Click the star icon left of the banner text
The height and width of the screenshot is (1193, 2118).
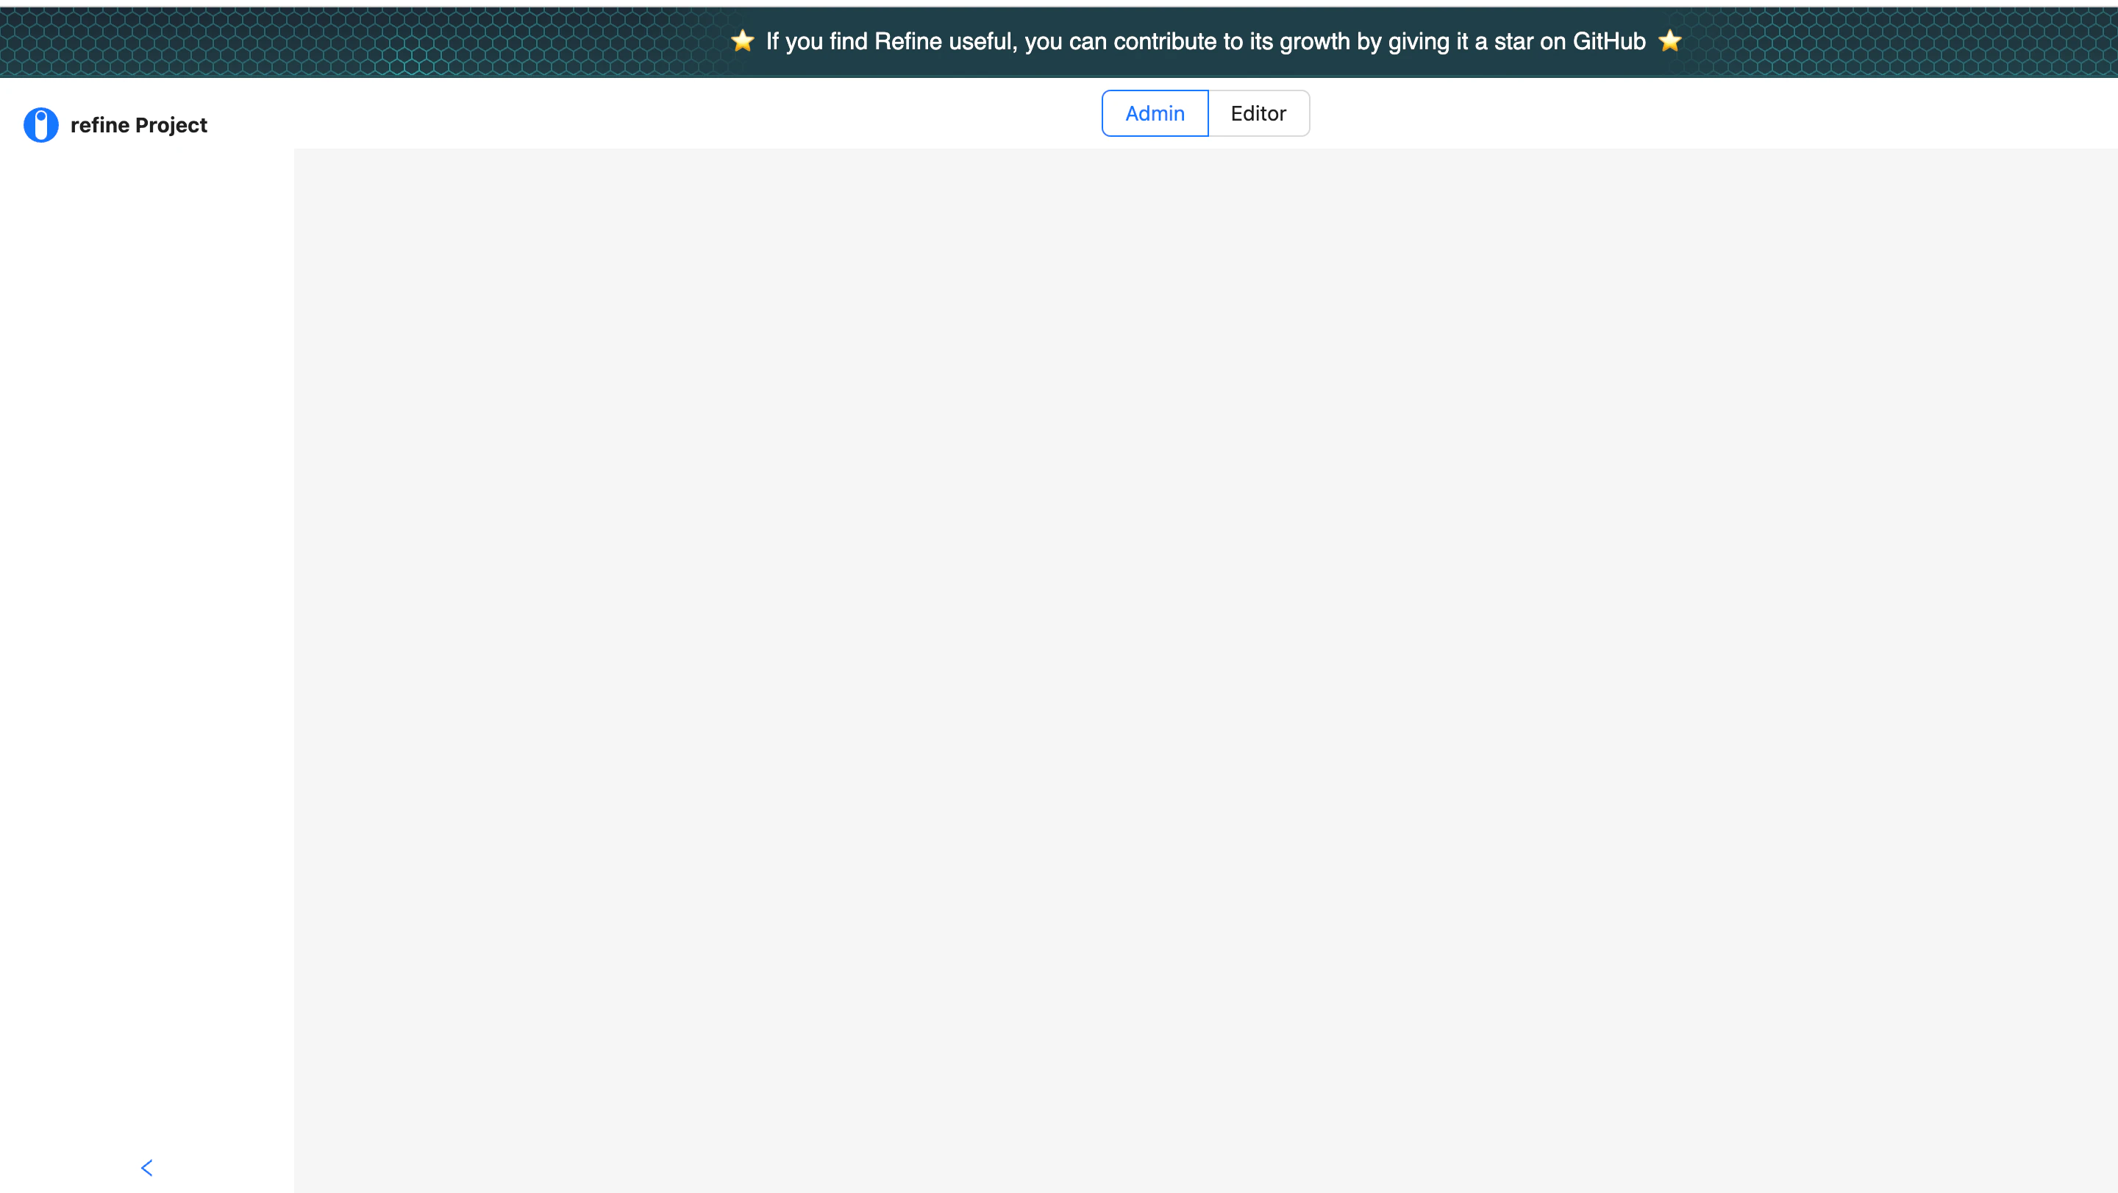pyautogui.click(x=743, y=40)
